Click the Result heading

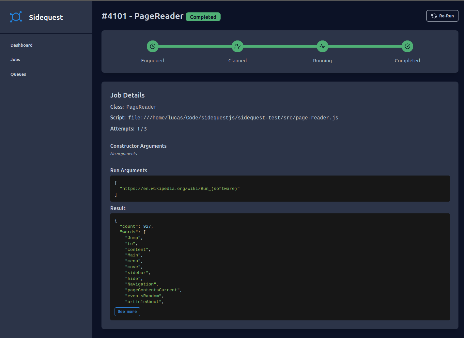click(x=118, y=208)
